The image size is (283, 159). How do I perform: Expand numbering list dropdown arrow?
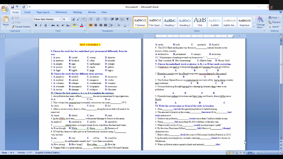[101, 19]
